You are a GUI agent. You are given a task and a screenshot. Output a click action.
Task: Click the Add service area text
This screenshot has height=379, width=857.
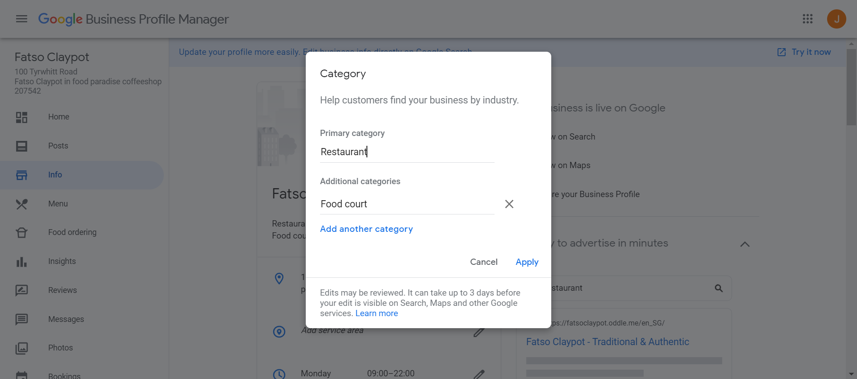point(332,330)
